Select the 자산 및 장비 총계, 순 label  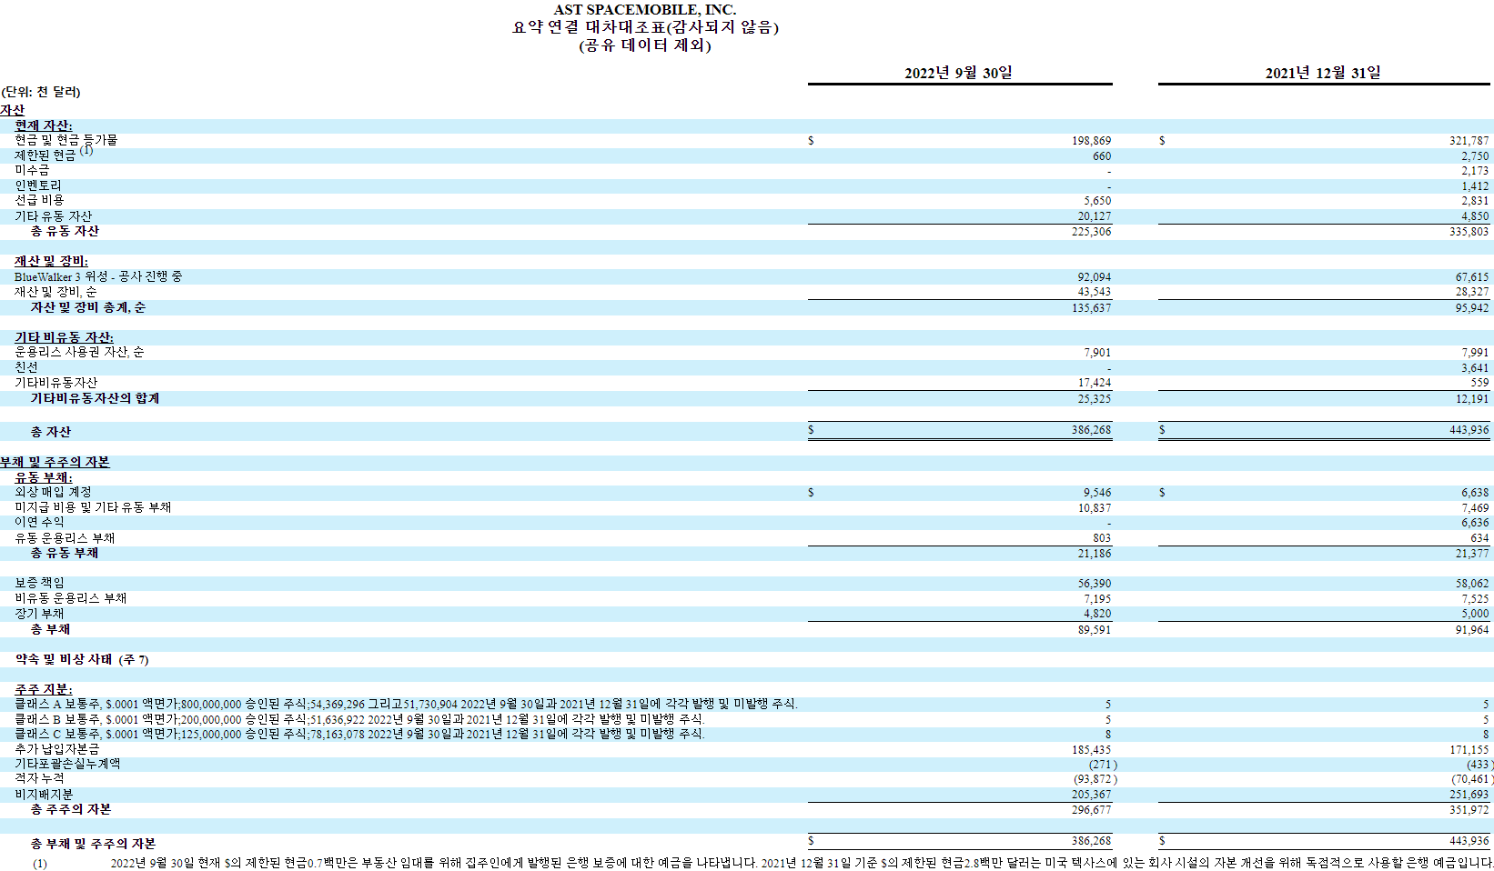click(88, 307)
